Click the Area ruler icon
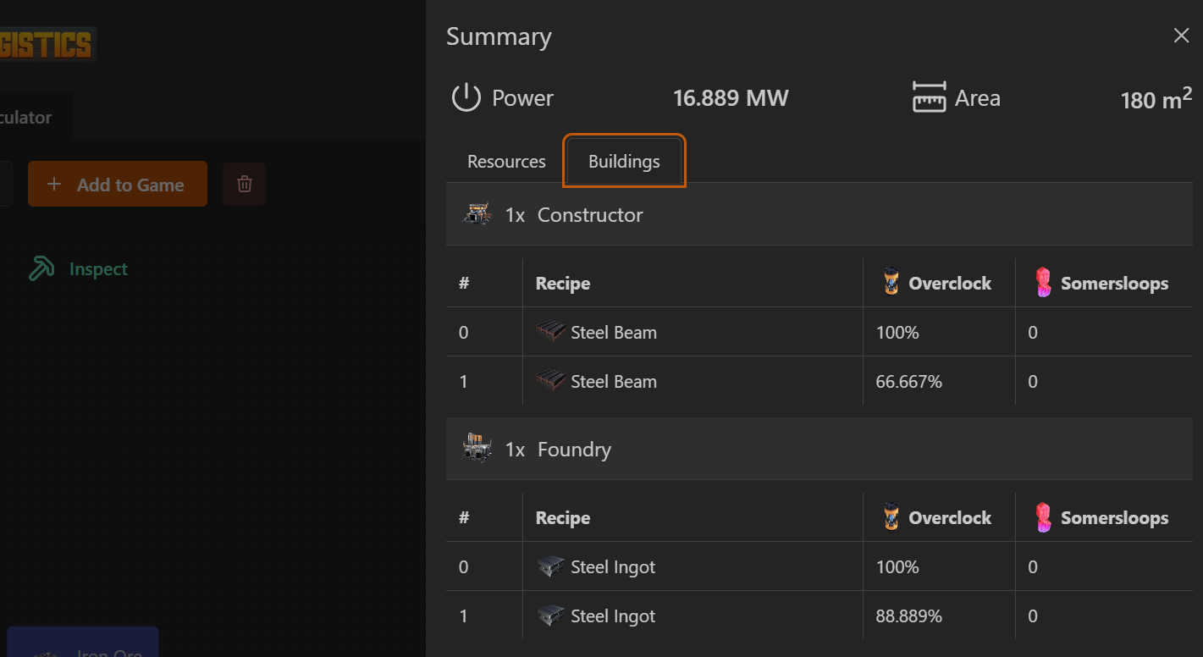The width and height of the screenshot is (1203, 657). 929,98
